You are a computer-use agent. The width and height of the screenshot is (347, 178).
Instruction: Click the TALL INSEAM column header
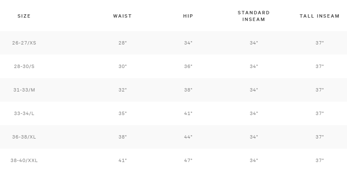click(x=319, y=16)
